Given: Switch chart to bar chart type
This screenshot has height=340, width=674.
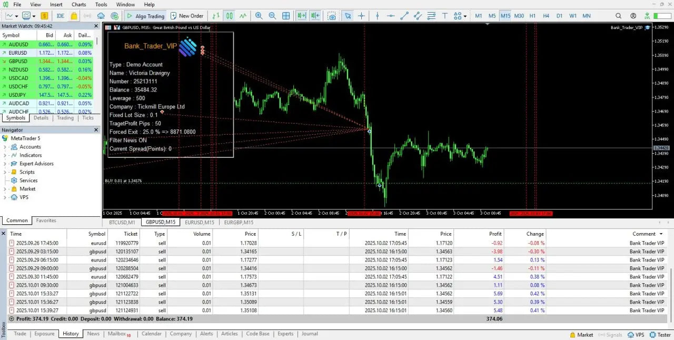Looking at the screenshot, I should coord(216,16).
